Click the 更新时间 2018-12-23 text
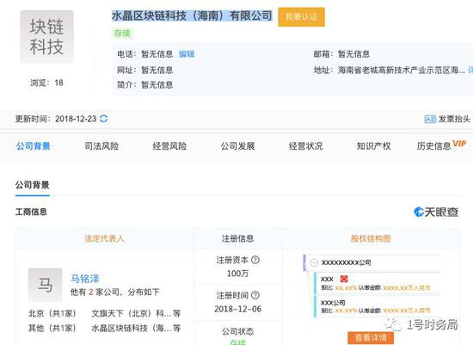This screenshot has height=345, width=473. click(x=56, y=119)
